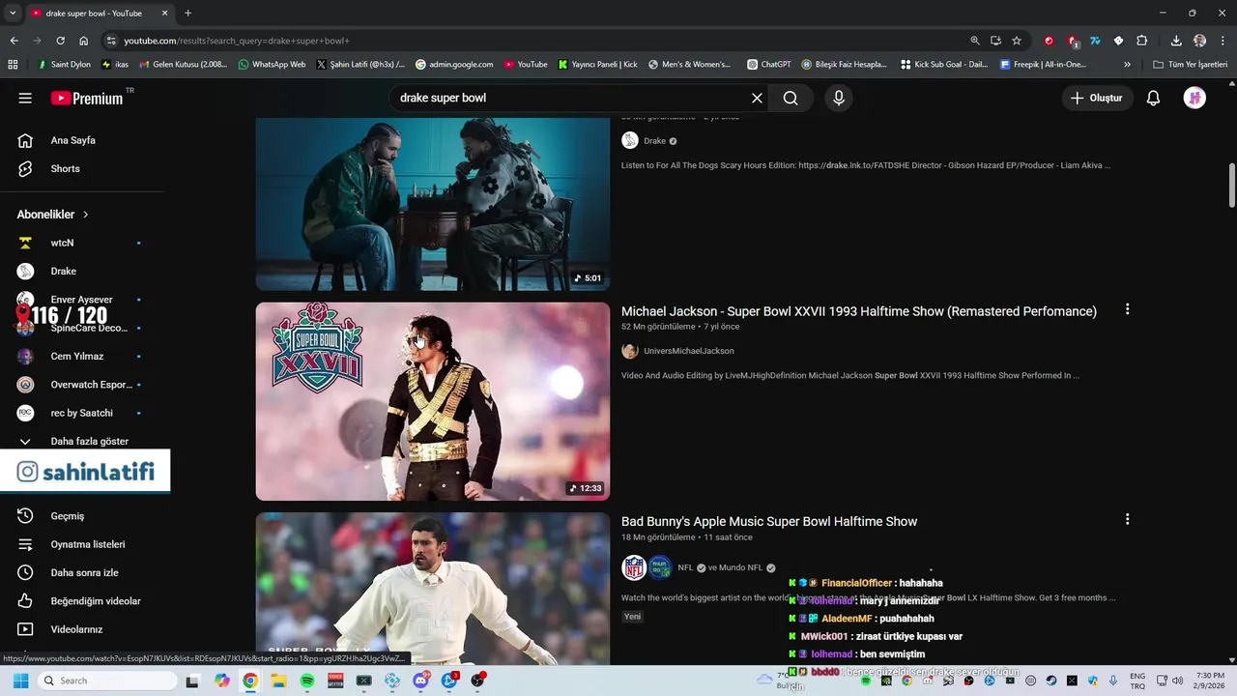Viewport: 1237px width, 696px height.
Task: Click the YouTube Premium logo
Action: point(87,98)
